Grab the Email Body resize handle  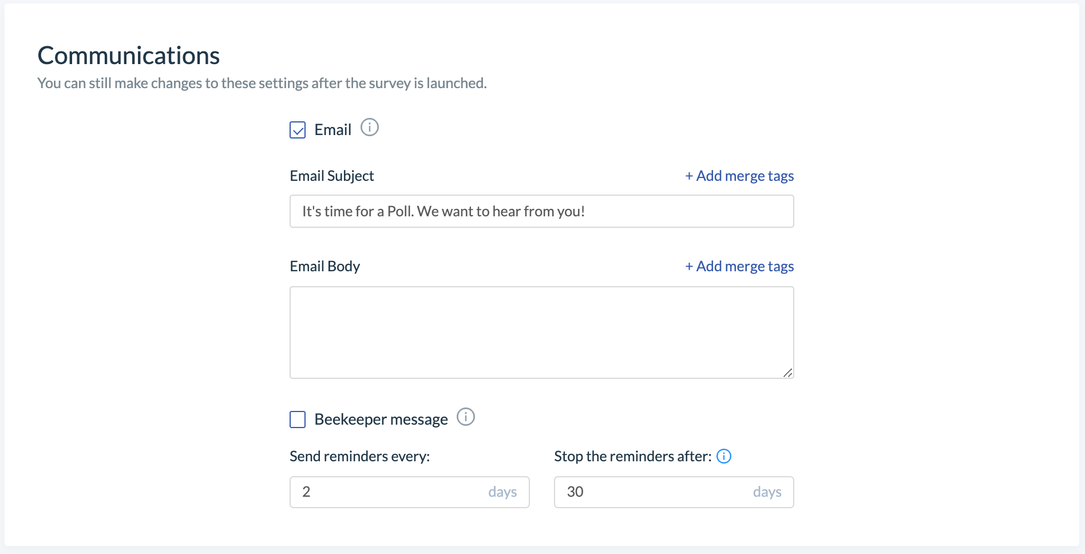point(788,373)
